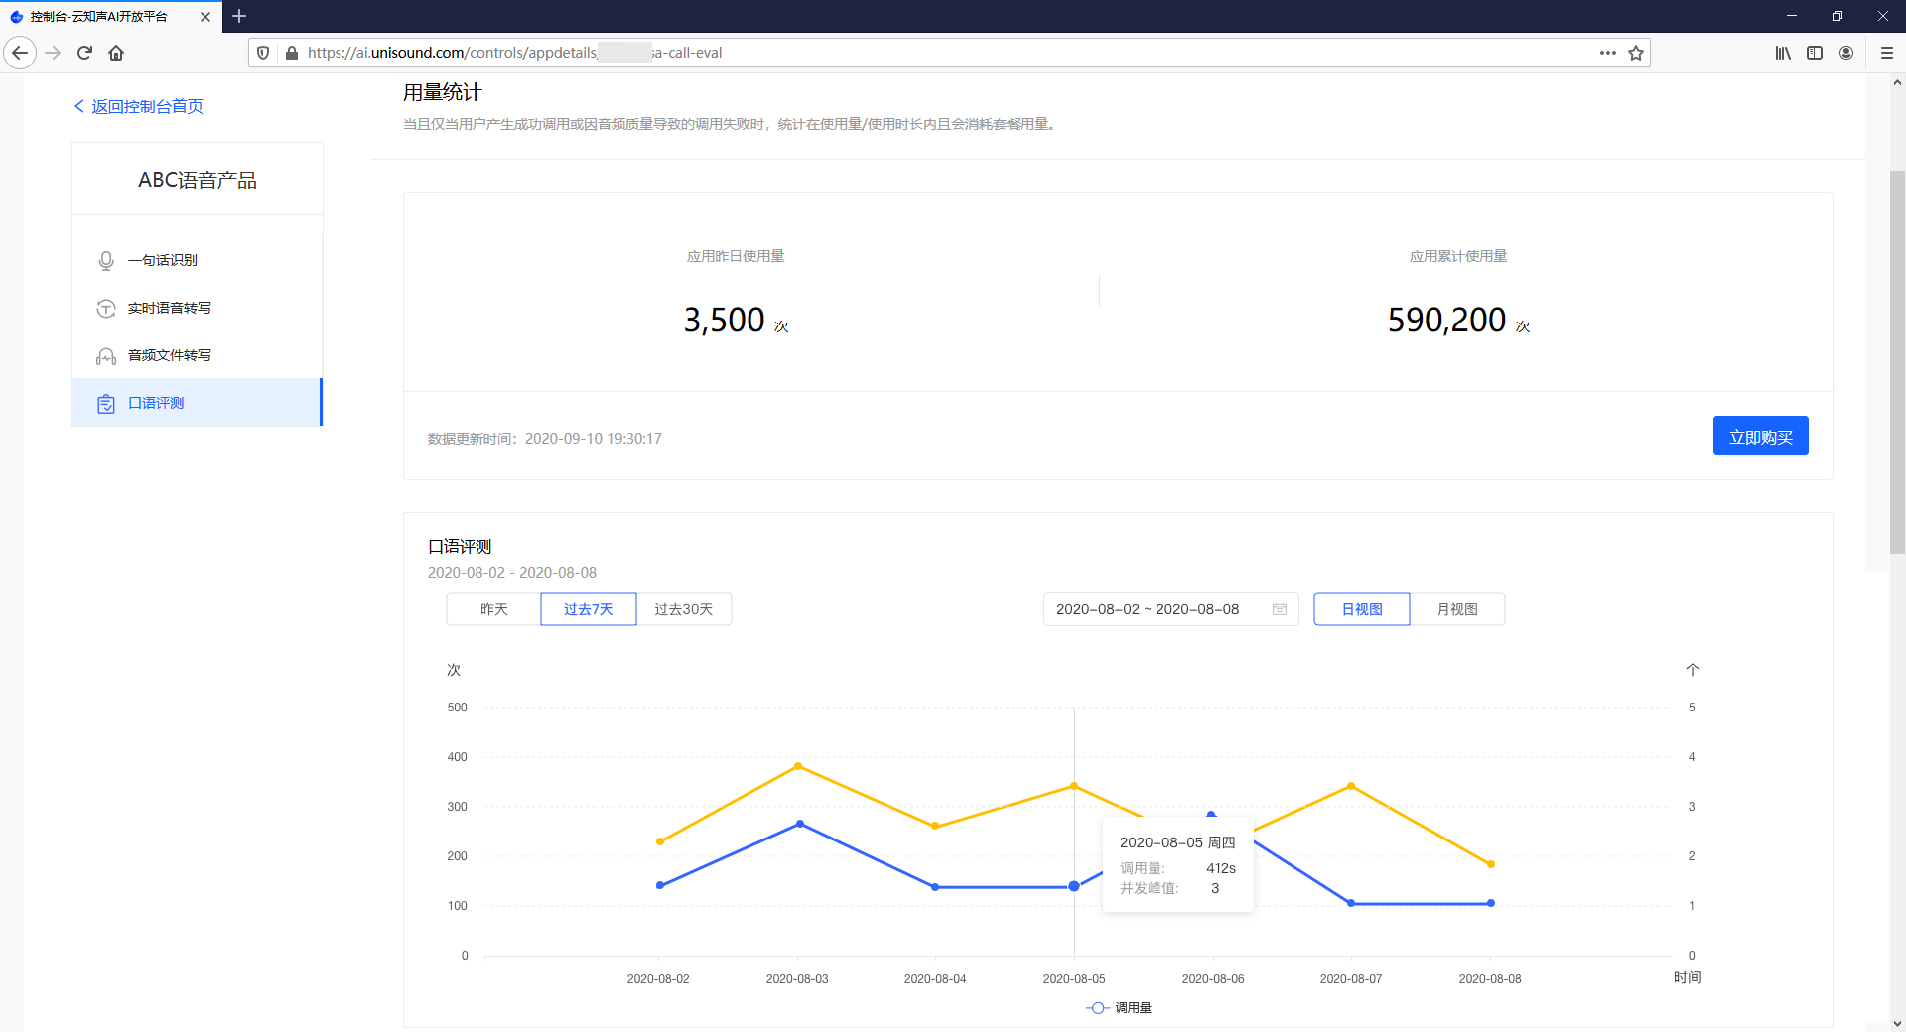Open the date range picker field
The width and height of the screenshot is (1906, 1032).
(1170, 609)
